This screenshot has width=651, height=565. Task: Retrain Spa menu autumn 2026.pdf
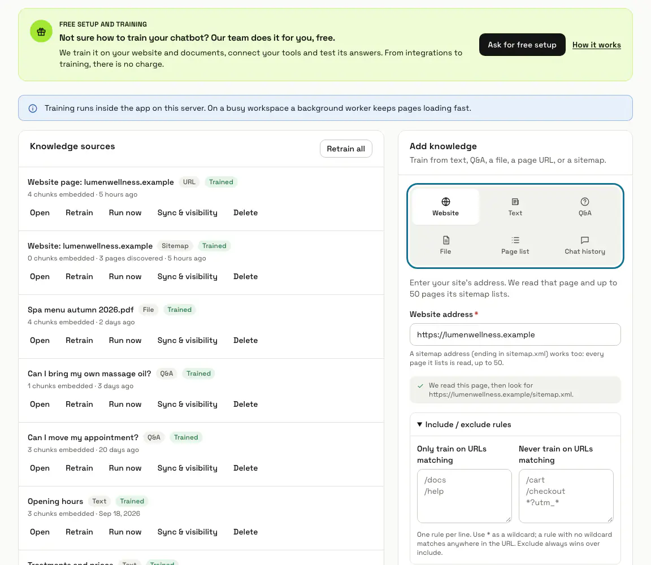tap(79, 340)
